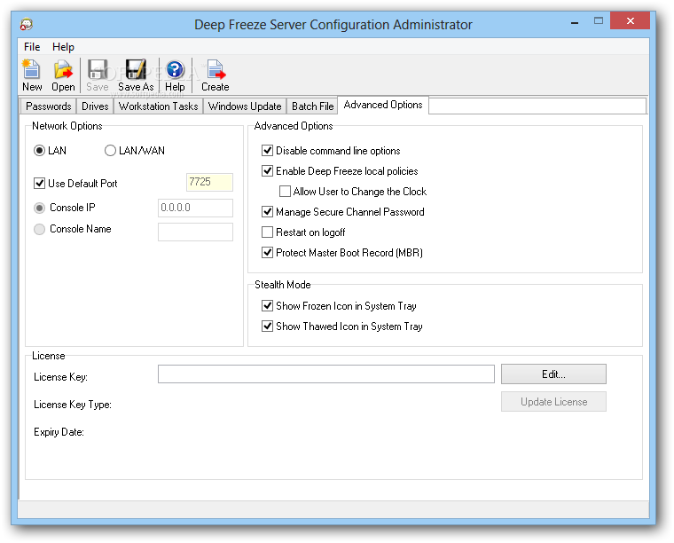
Task: Click the Deep Freeze app icon in title bar
Action: 27,24
